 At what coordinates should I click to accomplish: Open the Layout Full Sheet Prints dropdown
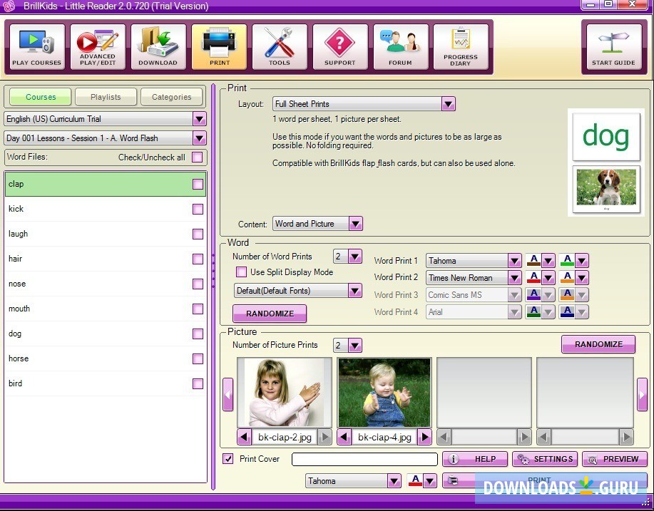coord(449,104)
